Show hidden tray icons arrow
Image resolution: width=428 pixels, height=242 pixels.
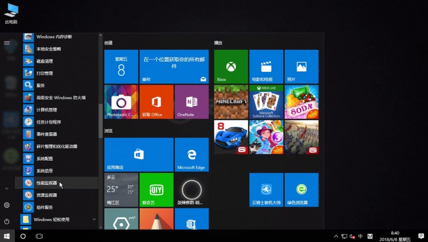click(x=336, y=236)
